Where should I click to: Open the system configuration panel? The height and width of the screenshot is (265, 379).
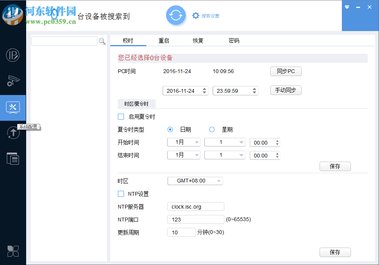pos(13,108)
